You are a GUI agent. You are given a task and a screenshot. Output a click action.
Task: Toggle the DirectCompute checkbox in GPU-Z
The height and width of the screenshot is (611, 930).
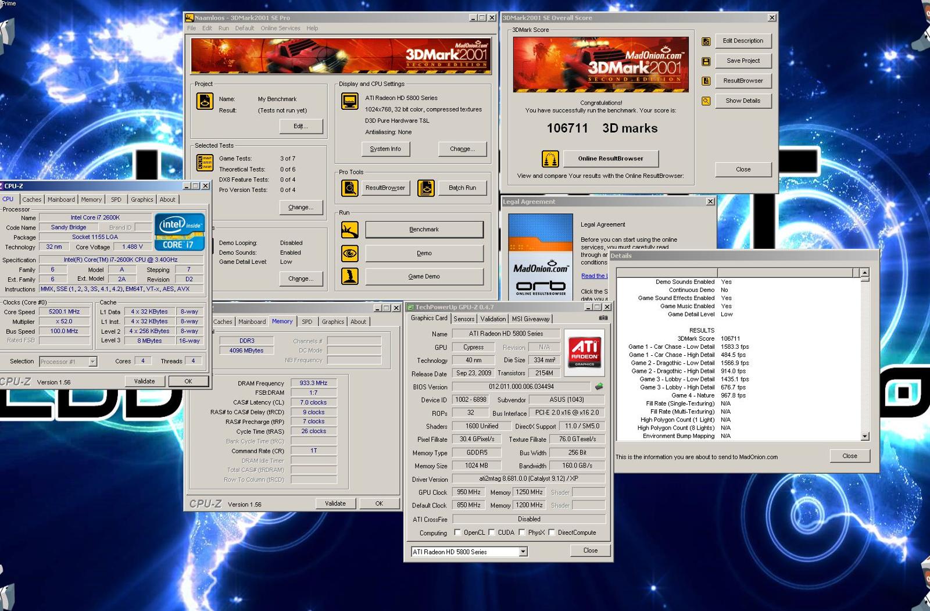[x=551, y=533]
